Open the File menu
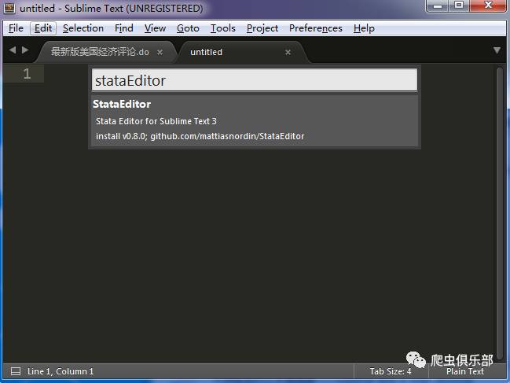The width and height of the screenshot is (510, 383). (16, 28)
